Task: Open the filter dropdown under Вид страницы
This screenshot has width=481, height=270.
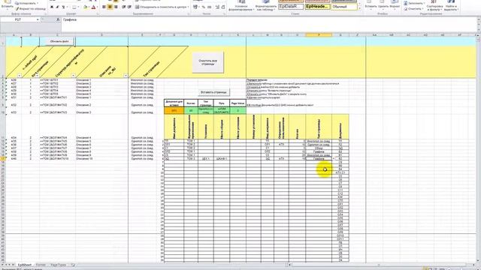Action: [37, 76]
